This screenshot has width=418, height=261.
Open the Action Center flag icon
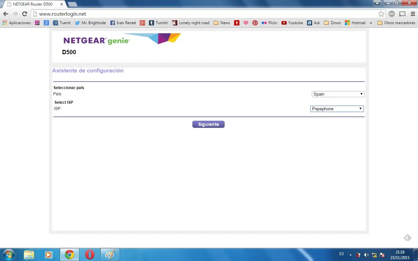[382, 255]
